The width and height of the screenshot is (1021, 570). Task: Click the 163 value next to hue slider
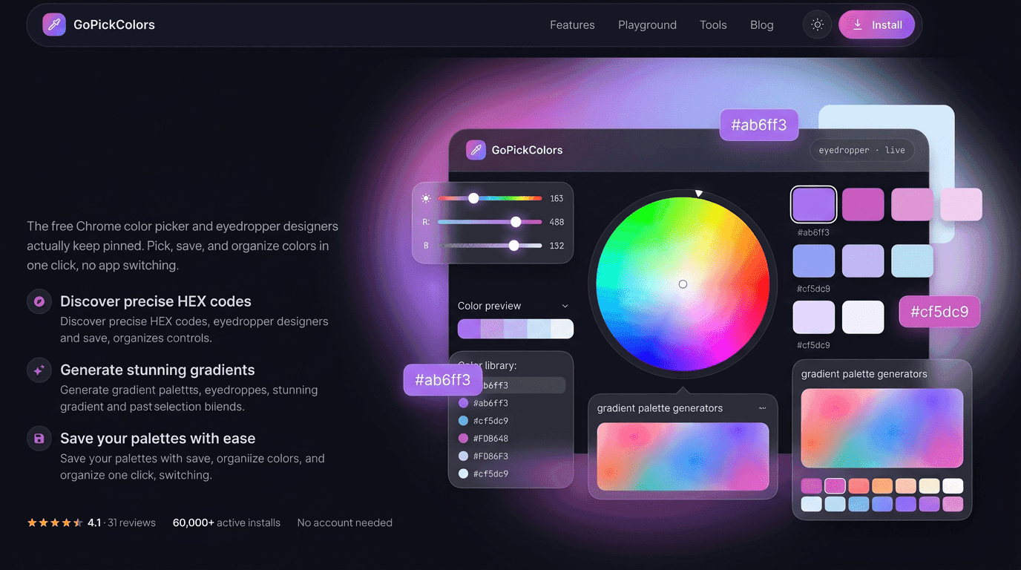pos(557,198)
